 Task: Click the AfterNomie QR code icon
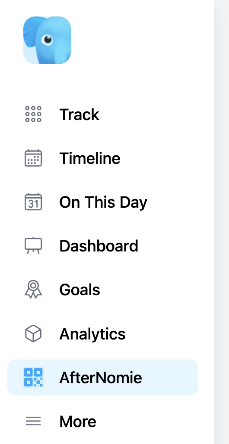click(33, 377)
